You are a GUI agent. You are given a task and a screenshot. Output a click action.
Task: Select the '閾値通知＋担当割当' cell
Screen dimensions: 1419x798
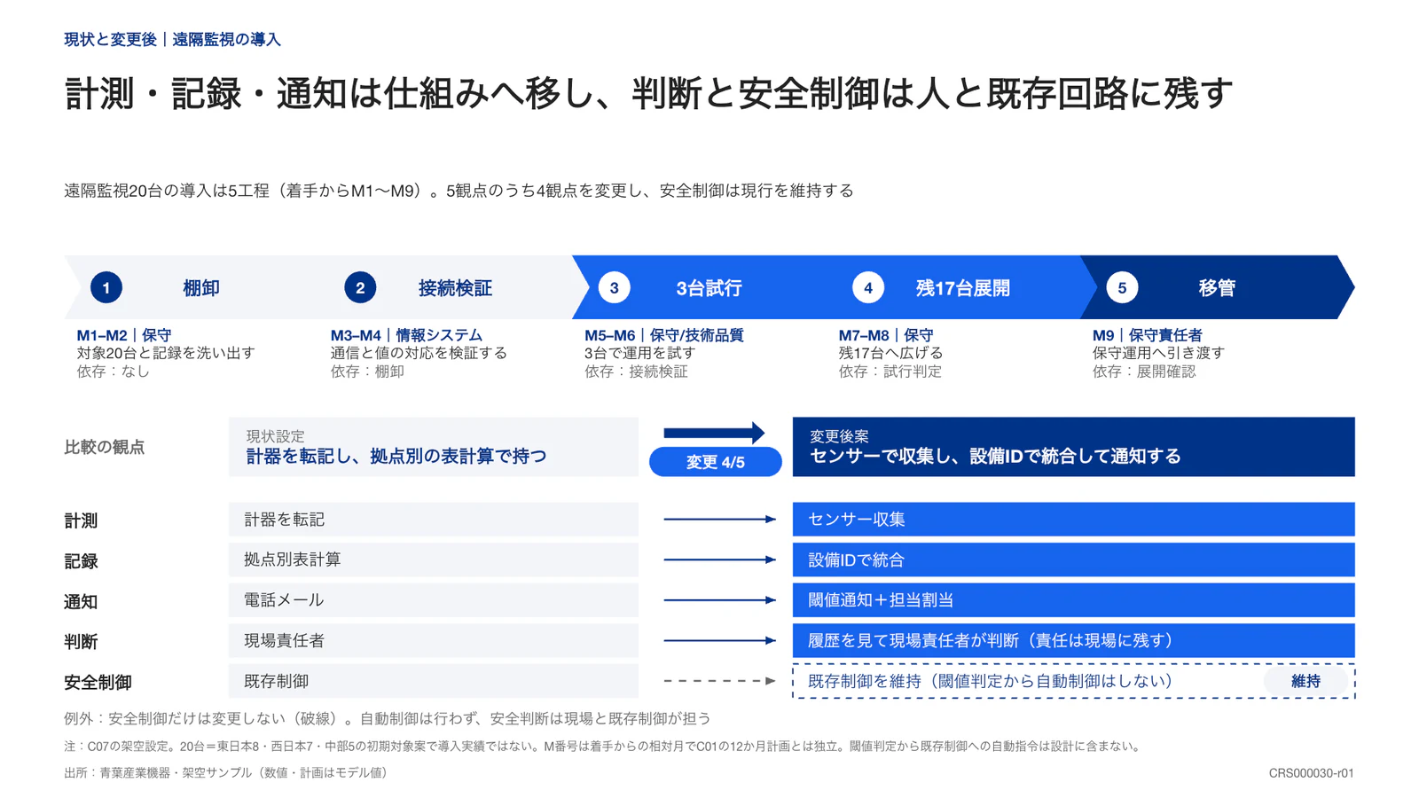tap(1074, 600)
